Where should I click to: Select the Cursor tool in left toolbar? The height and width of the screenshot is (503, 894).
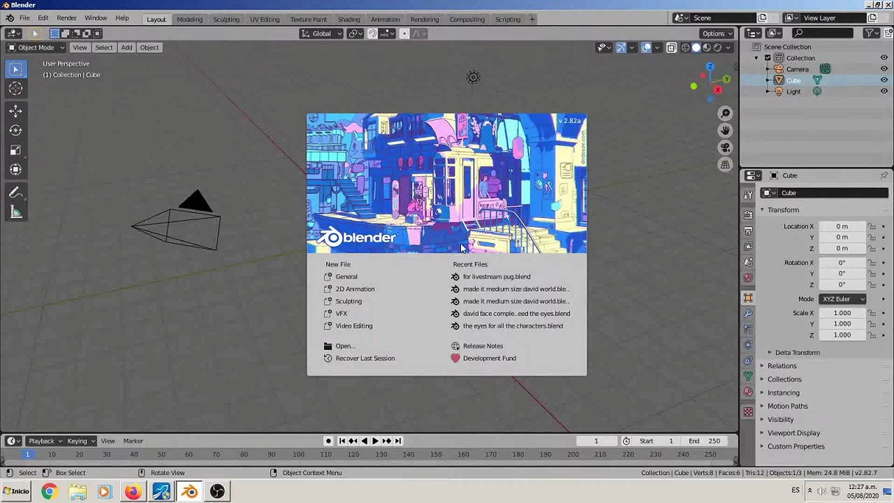click(15, 89)
